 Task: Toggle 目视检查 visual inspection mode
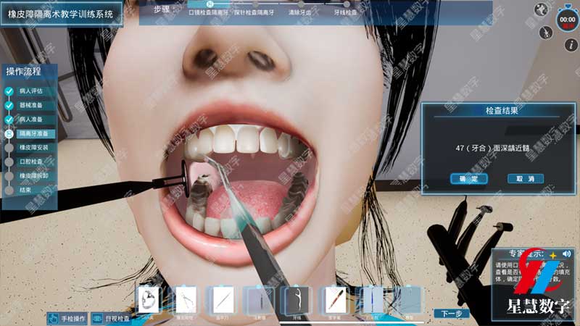pos(112,318)
